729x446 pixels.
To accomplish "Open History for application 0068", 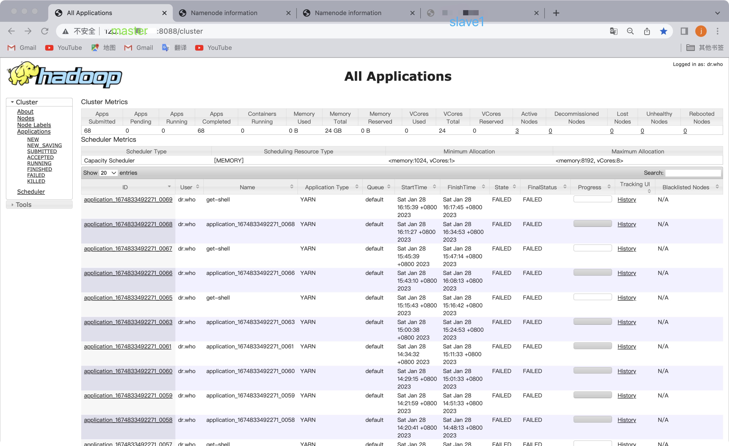I will click(x=627, y=224).
